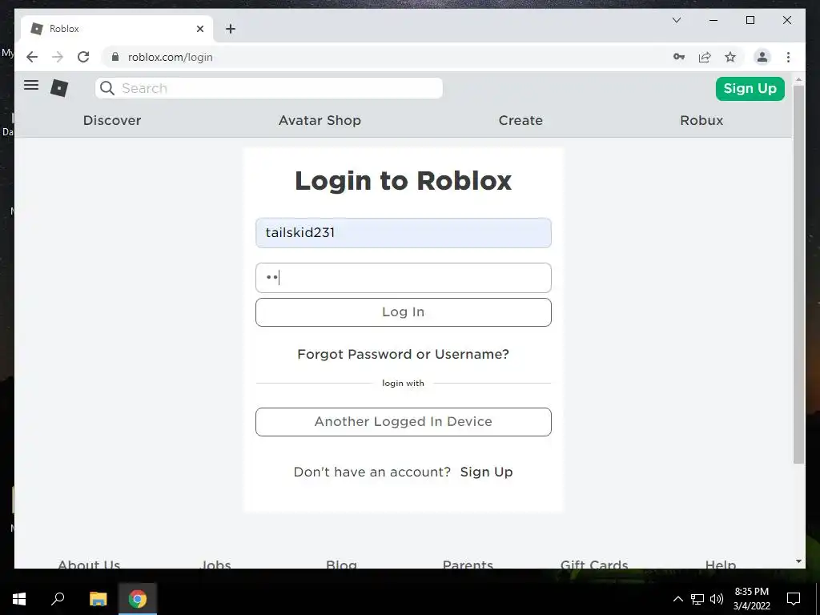Bookmark this page with star

click(x=730, y=57)
